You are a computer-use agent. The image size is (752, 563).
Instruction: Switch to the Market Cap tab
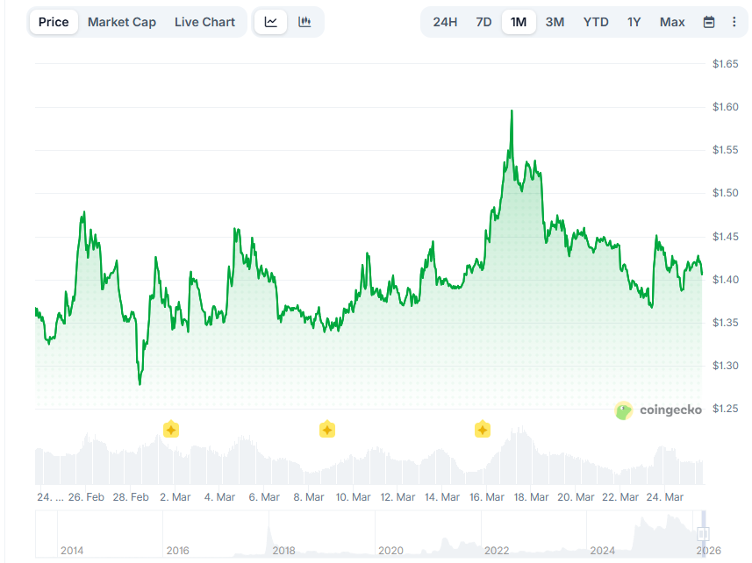122,21
